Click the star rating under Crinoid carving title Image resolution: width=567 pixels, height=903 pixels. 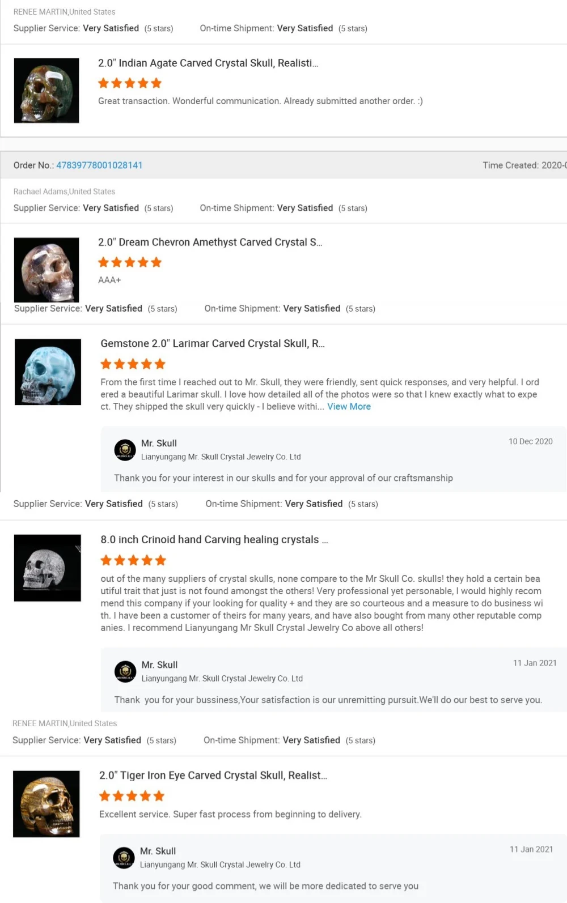click(x=133, y=560)
